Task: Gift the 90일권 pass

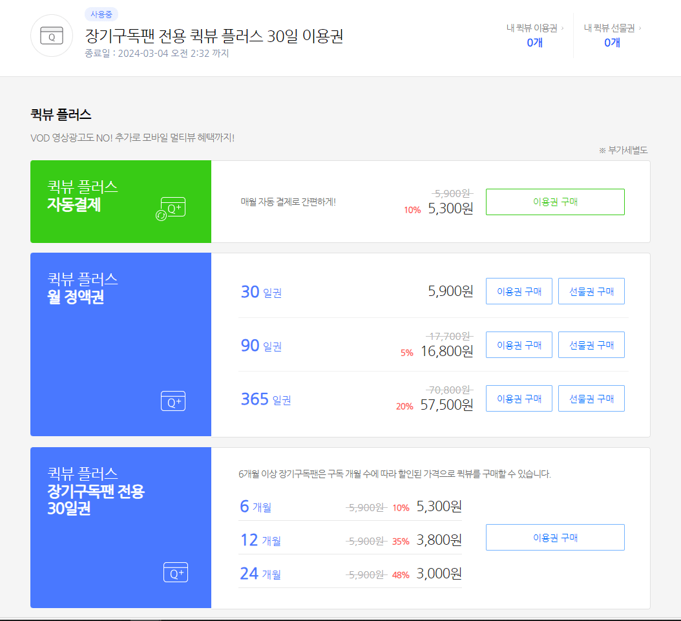Action: (591, 344)
